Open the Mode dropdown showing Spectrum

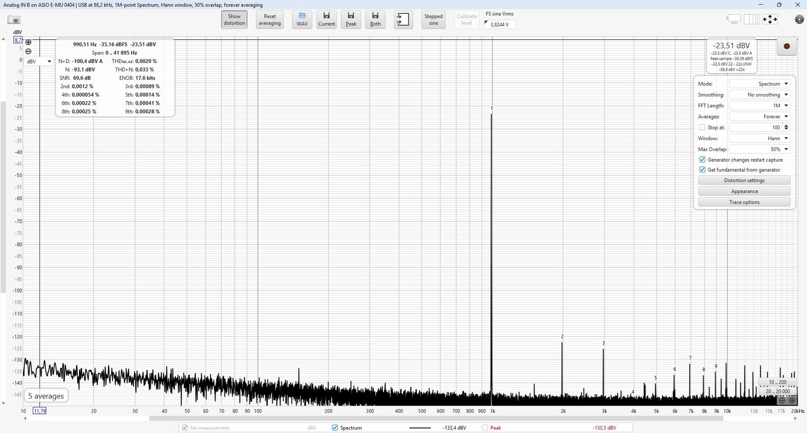click(x=760, y=84)
